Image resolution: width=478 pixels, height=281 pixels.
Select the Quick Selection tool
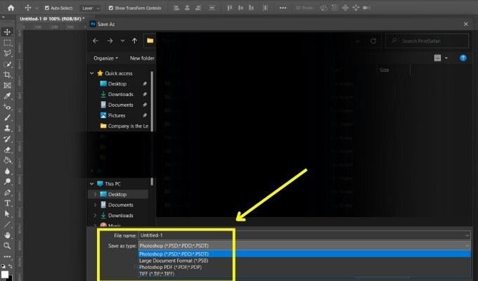pos(7,64)
